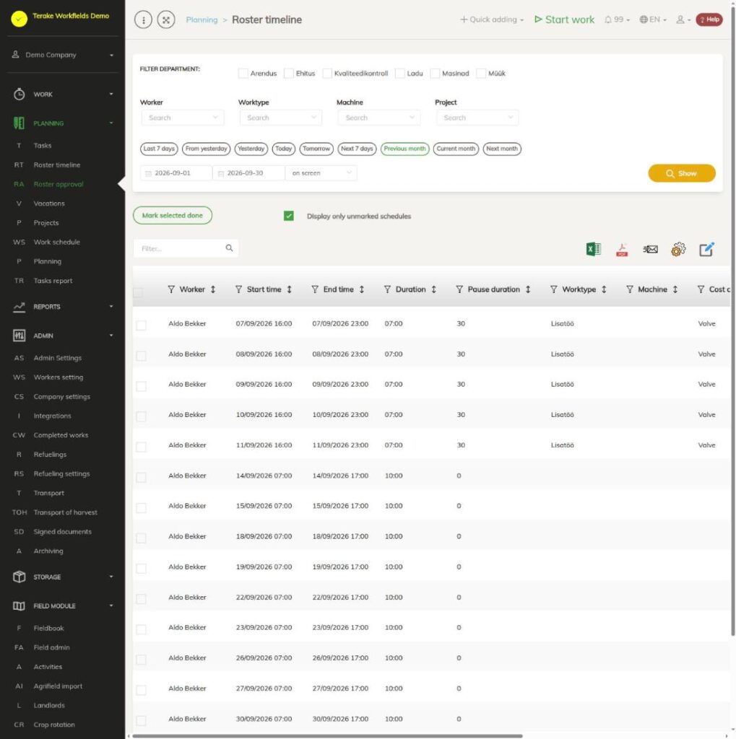Screen dimensions: 736x739
Task: Tick the Müük department checkbox
Action: coord(481,73)
